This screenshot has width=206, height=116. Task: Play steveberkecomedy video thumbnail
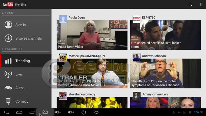[92, 103]
